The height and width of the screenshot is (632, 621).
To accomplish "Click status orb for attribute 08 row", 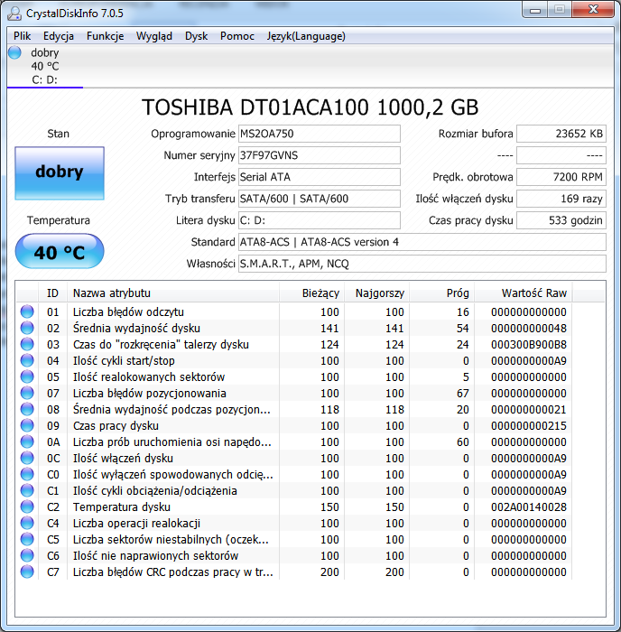I will click(27, 409).
